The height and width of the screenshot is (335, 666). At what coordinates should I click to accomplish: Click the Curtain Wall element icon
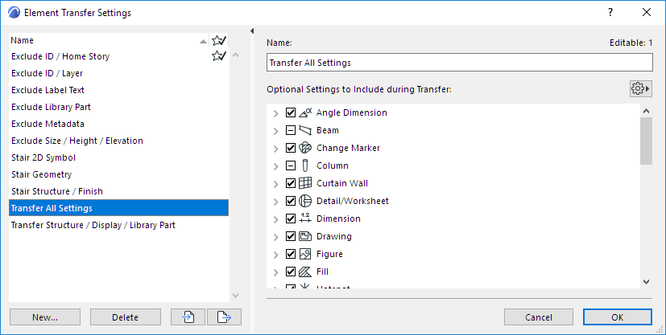click(305, 183)
